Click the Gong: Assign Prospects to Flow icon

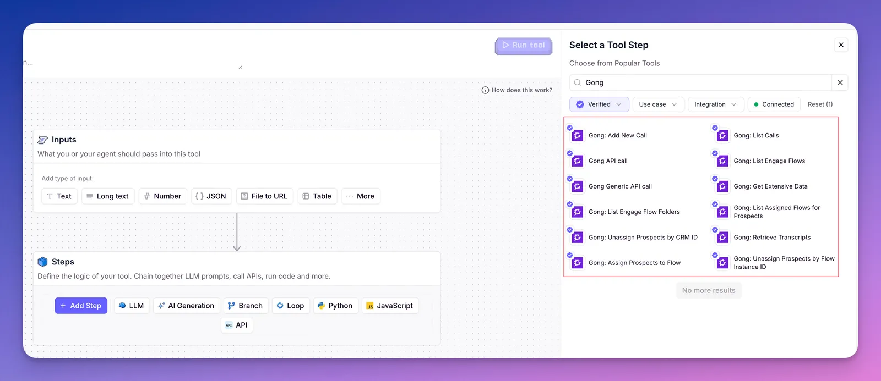(x=577, y=263)
